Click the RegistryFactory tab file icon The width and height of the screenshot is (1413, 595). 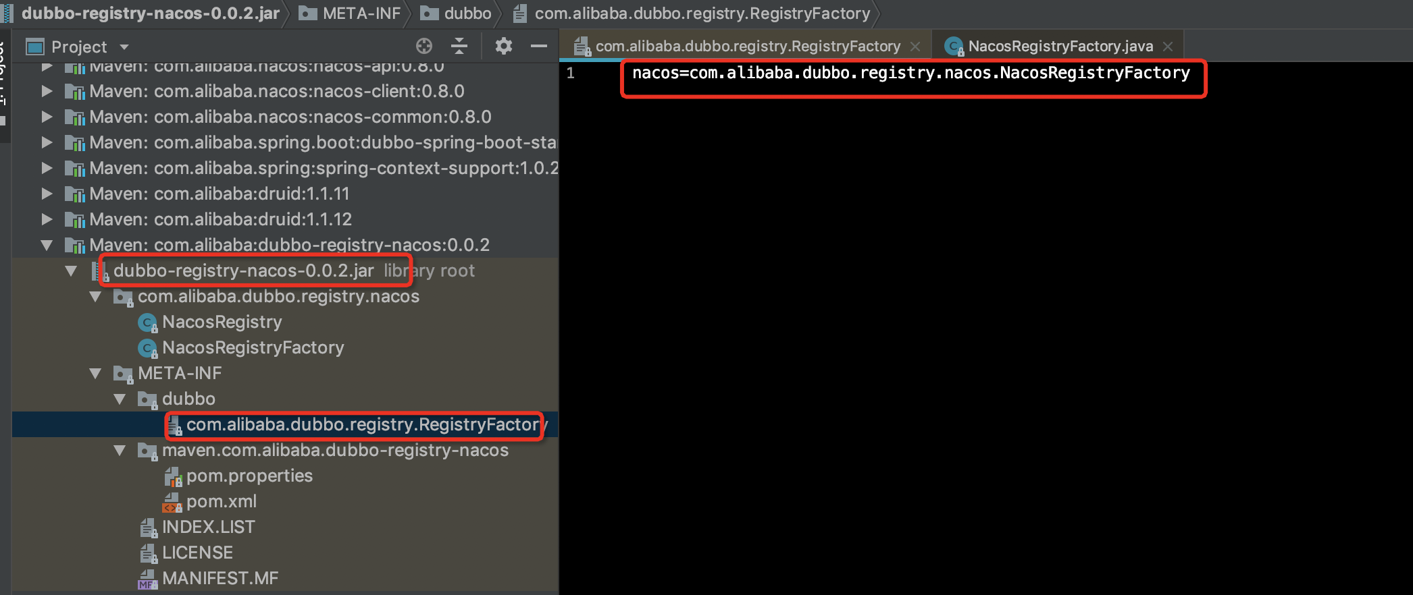tap(582, 46)
